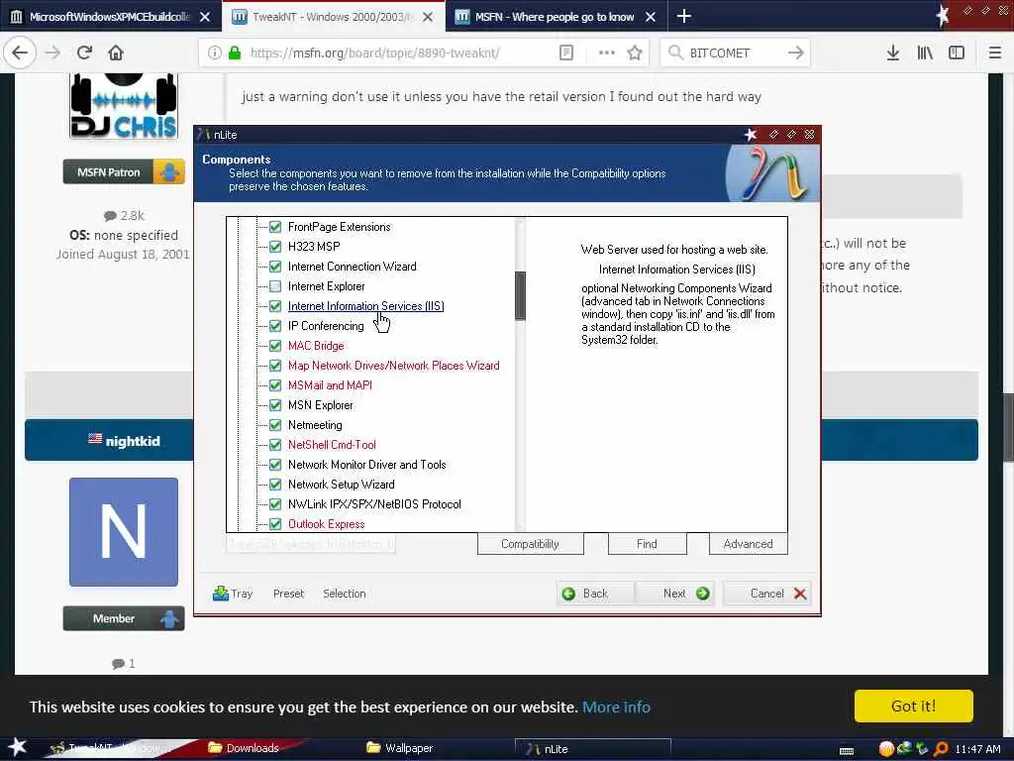This screenshot has height=761, width=1014.
Task: Open the More info cookie link
Action: pos(616,707)
